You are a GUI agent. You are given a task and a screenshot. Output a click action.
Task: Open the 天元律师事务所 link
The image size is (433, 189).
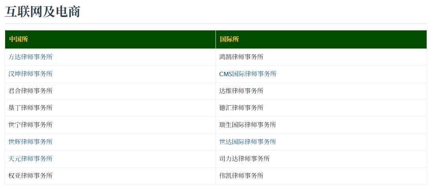(x=31, y=159)
